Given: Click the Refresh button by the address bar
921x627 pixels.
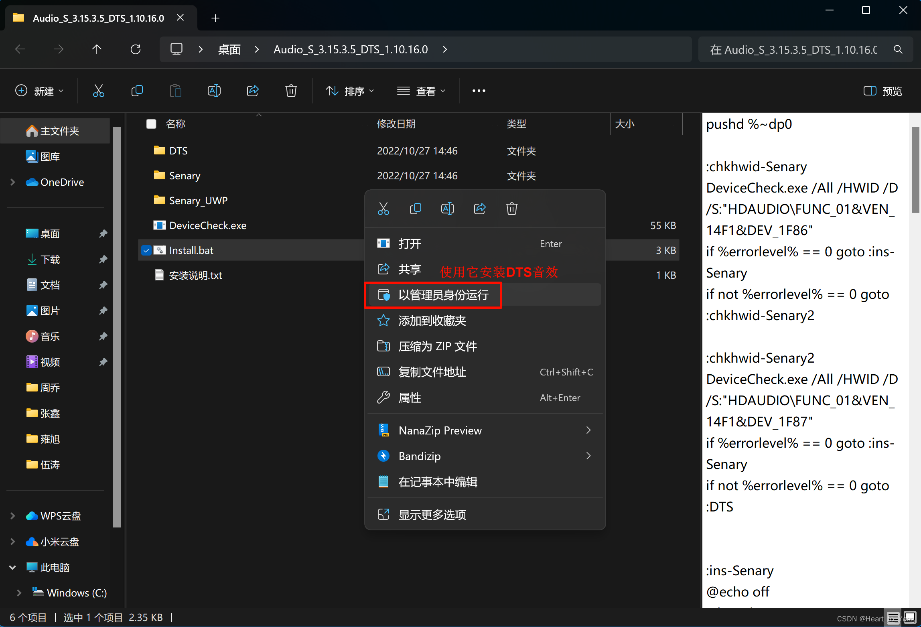Looking at the screenshot, I should click(x=136, y=49).
